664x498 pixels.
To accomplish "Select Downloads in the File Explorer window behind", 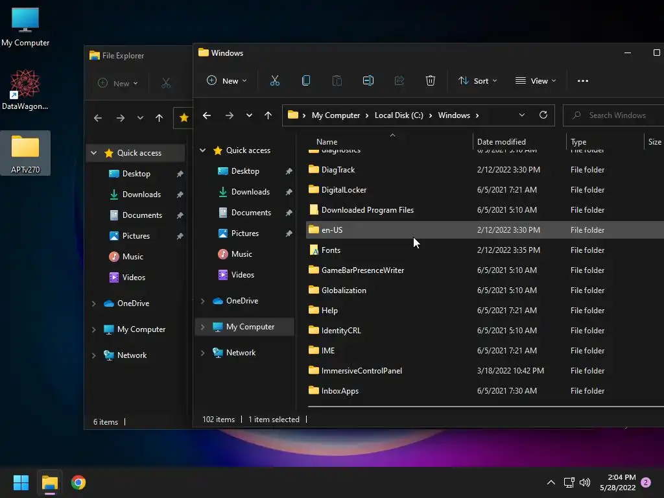I will click(x=141, y=195).
